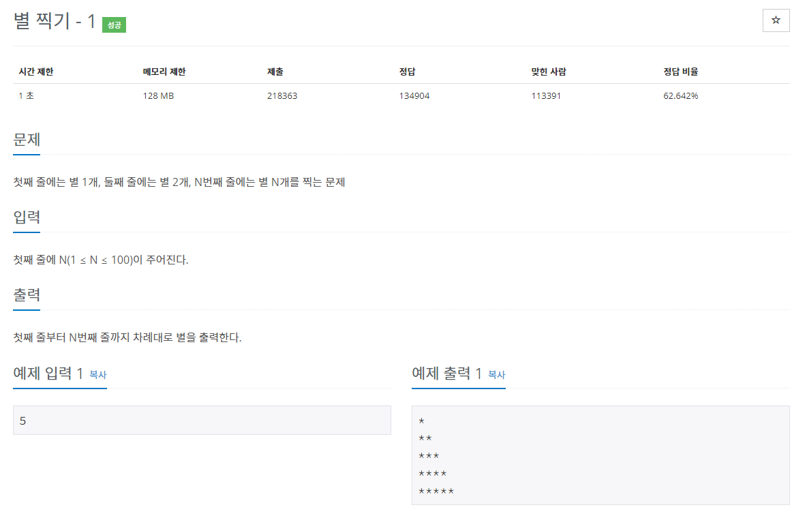Click the time limit value 1 초
Image resolution: width=807 pixels, height=518 pixels.
[27, 96]
